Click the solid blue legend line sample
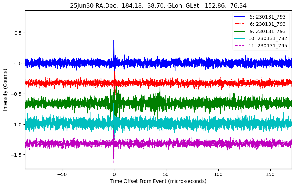 [x=240, y=17]
